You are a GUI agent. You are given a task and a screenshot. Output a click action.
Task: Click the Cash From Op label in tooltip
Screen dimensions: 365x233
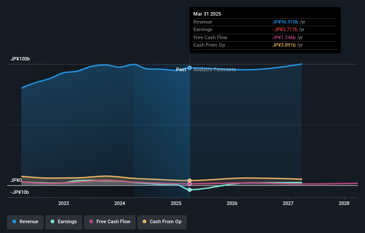click(x=209, y=45)
